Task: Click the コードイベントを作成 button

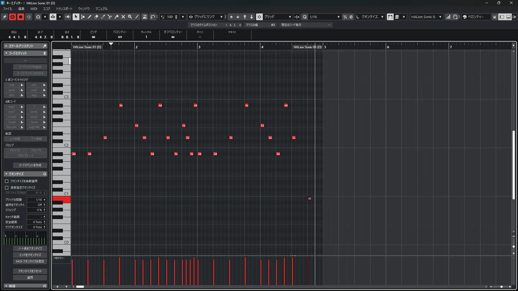Action: pyautogui.click(x=30, y=165)
